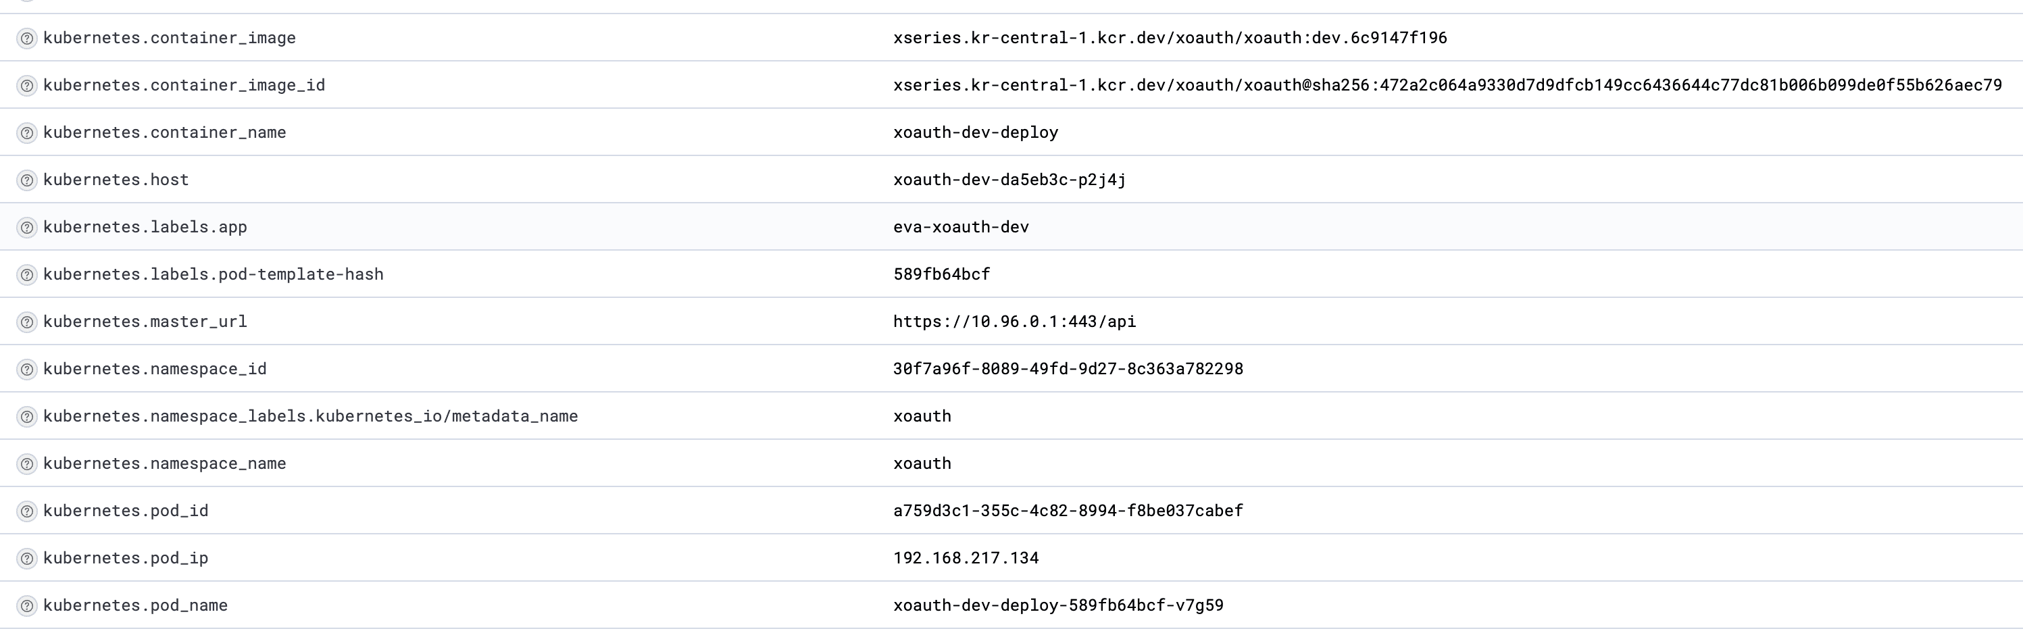Screen dimensions: 2023x631
Task: Click the icon beside kubernetes.labels.pod-template-hash
Action: [x=27, y=275]
